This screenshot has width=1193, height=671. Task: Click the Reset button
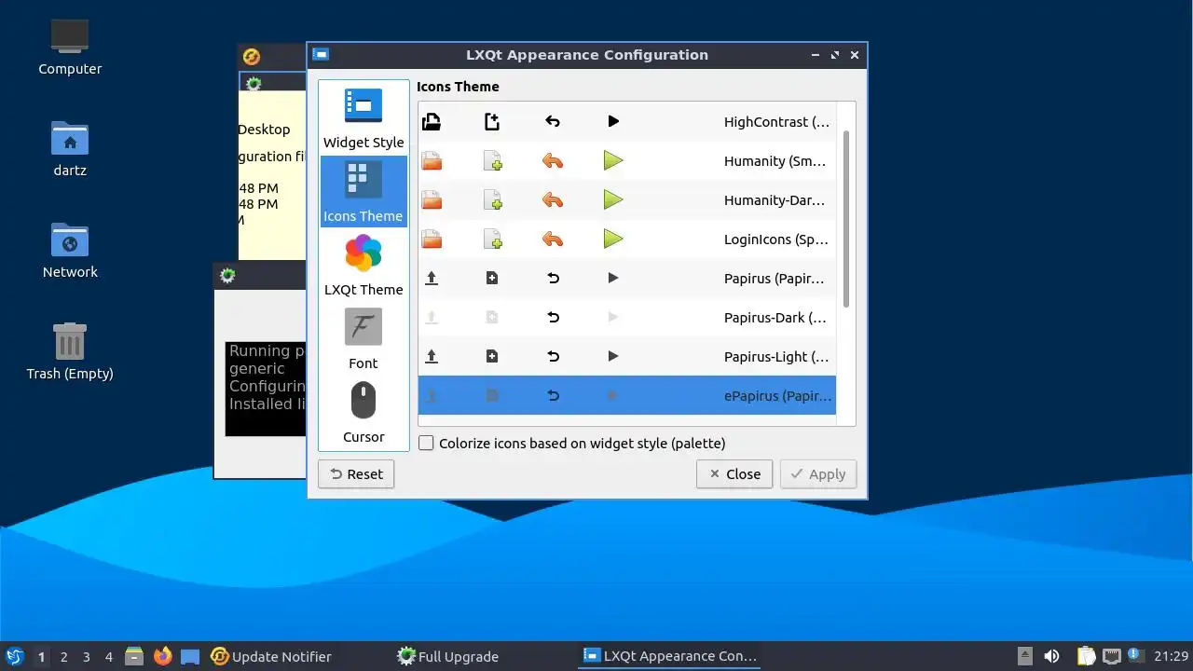pos(356,474)
